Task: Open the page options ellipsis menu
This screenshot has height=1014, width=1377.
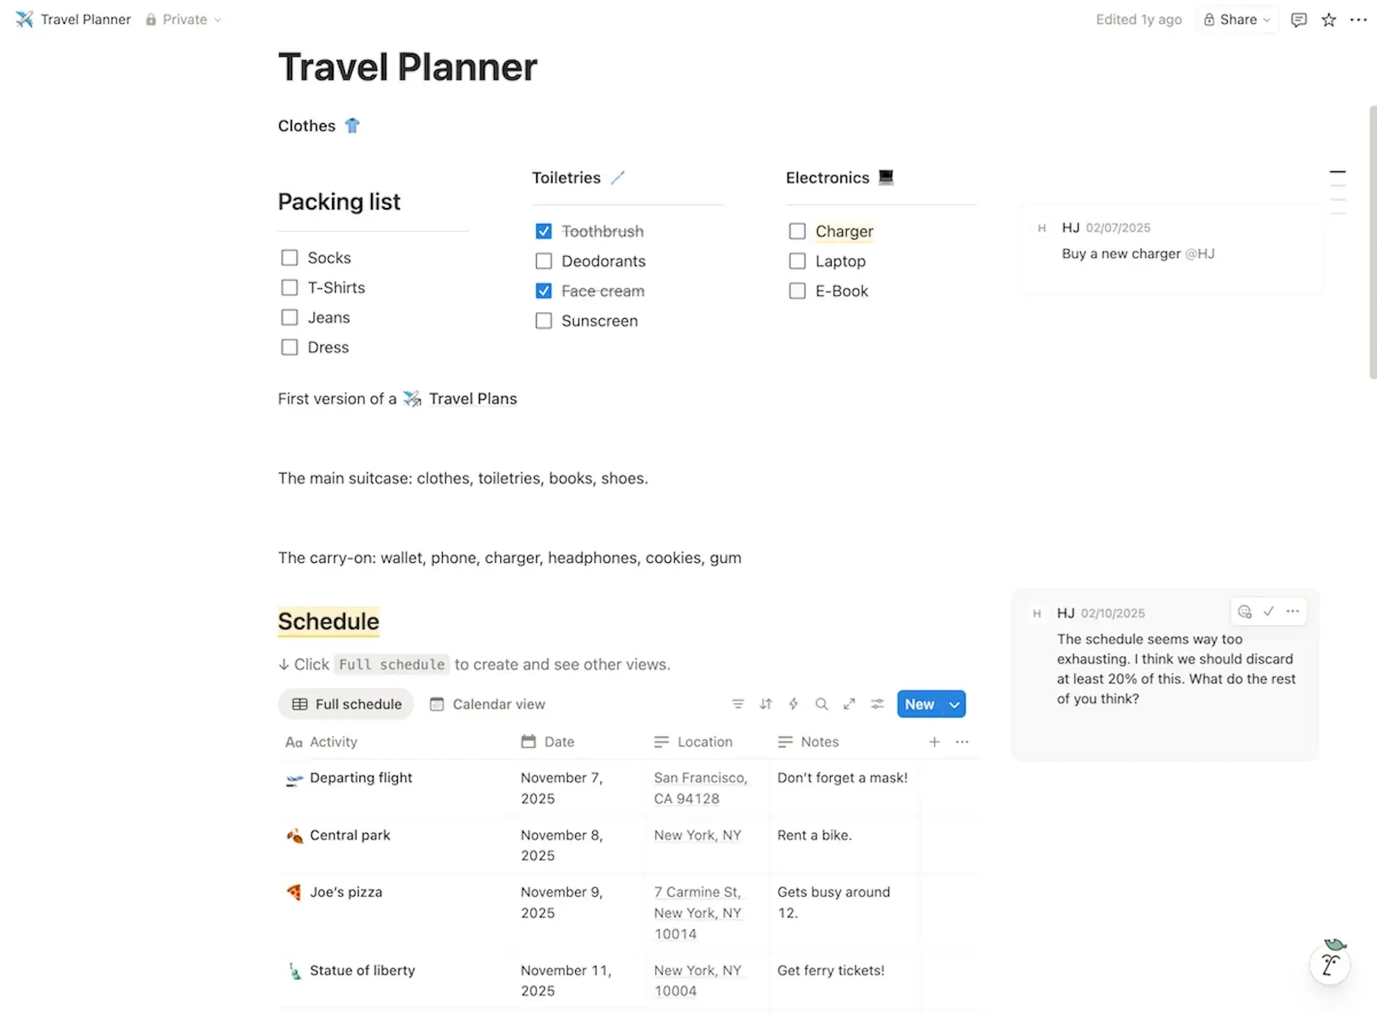Action: point(1359,20)
